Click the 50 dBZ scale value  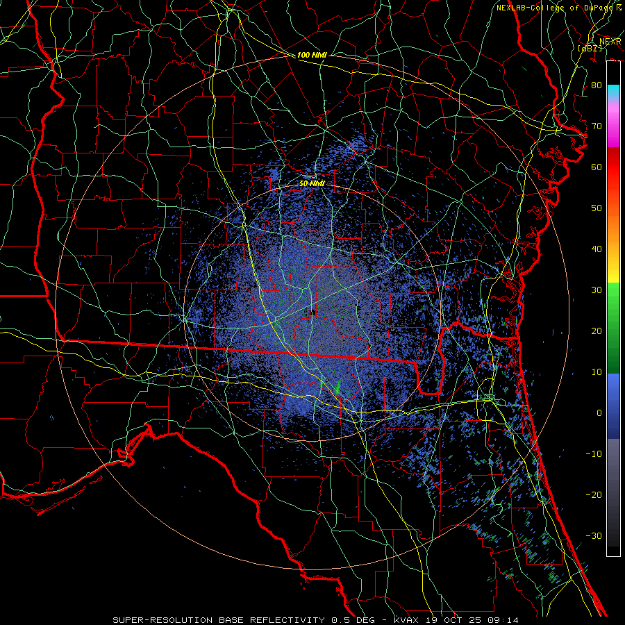[x=597, y=208]
